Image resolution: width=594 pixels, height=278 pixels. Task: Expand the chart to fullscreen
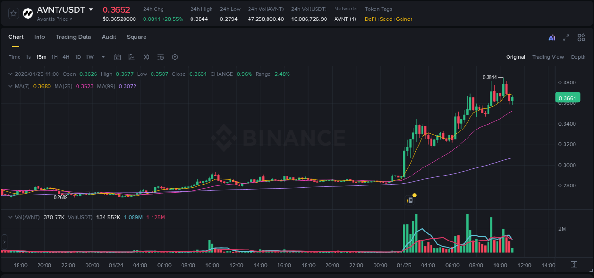pos(566,37)
